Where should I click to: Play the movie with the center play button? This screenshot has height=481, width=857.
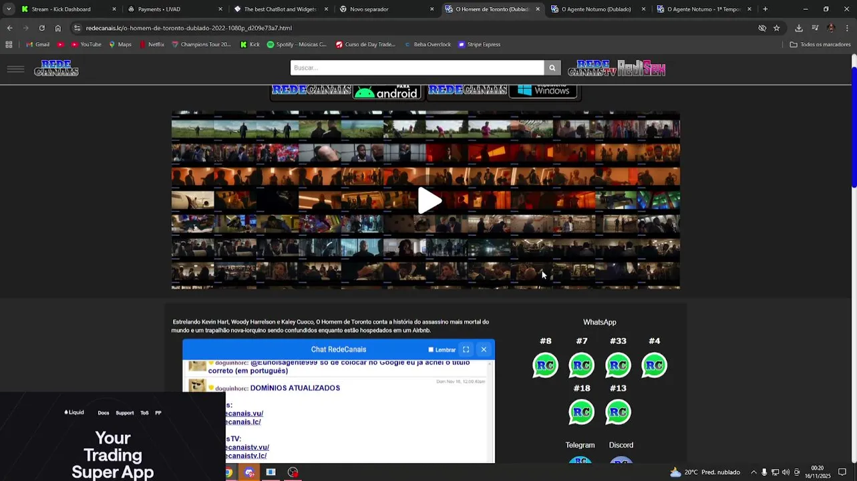[430, 200]
